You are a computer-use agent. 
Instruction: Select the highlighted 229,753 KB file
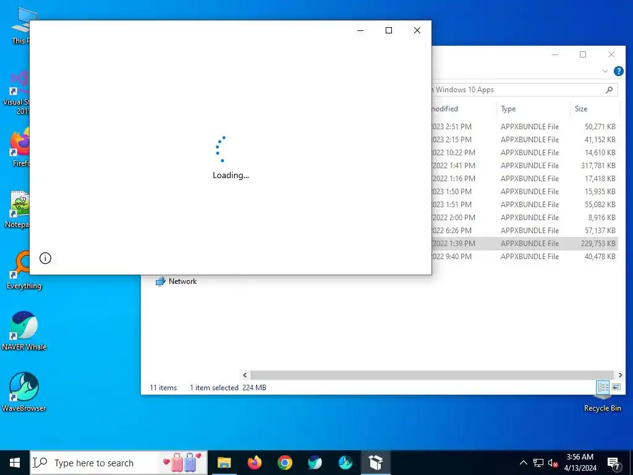[x=525, y=243]
